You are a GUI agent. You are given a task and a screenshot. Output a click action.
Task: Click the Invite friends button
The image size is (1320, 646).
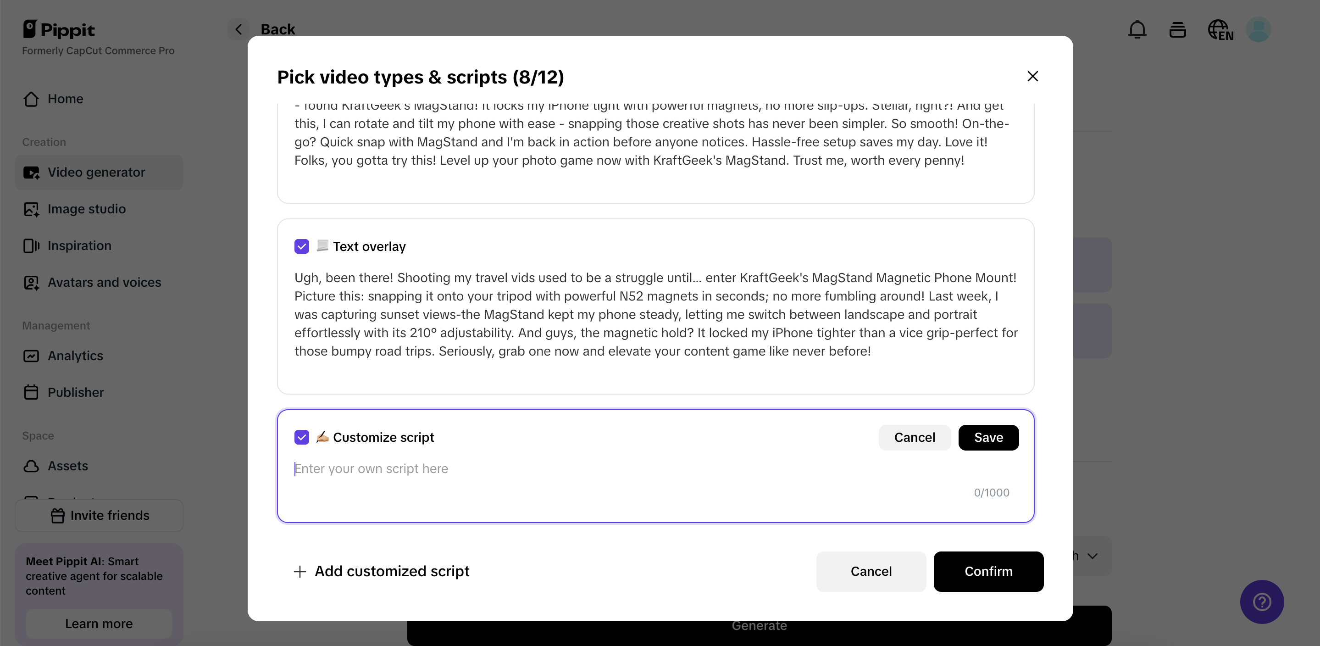100,515
